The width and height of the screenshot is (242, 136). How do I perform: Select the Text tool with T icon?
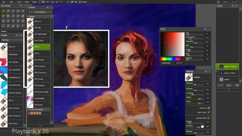tap(23, 26)
